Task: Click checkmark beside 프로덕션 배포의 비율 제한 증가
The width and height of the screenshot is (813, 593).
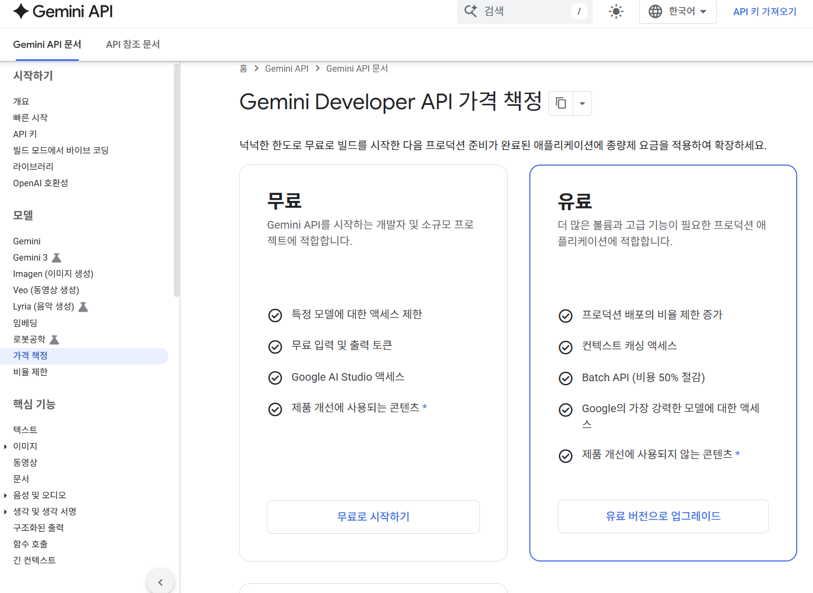Action: click(x=566, y=316)
